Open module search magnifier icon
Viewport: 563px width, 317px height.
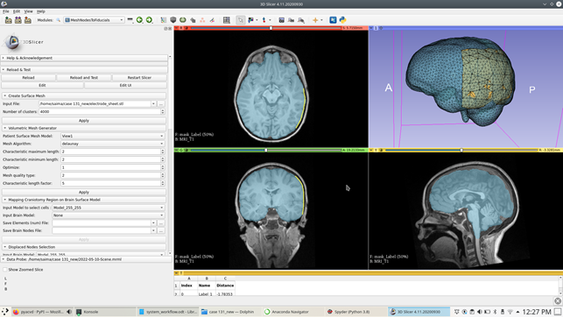pyautogui.click(x=58, y=20)
